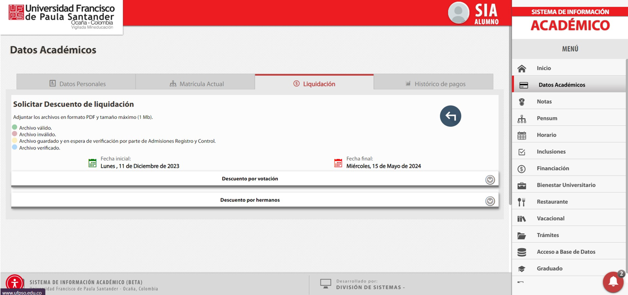Screen dimensions: 628x295
Task: Click the Datos Académicos card icon
Action: click(524, 85)
